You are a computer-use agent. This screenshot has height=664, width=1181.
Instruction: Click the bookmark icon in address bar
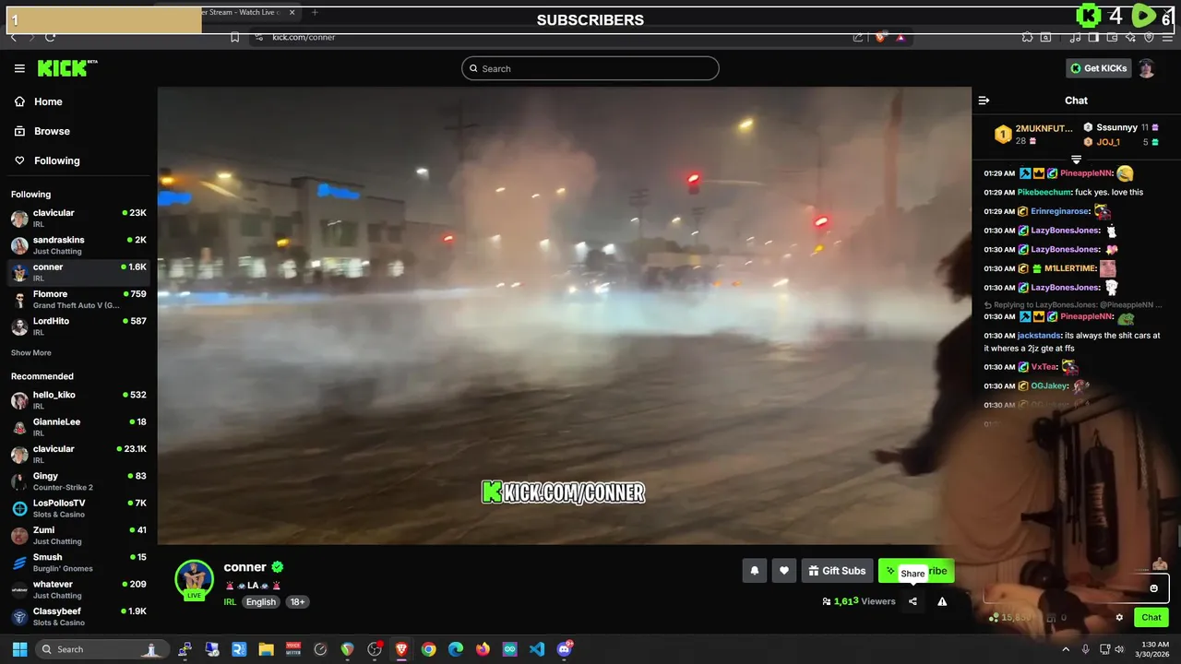tap(235, 37)
